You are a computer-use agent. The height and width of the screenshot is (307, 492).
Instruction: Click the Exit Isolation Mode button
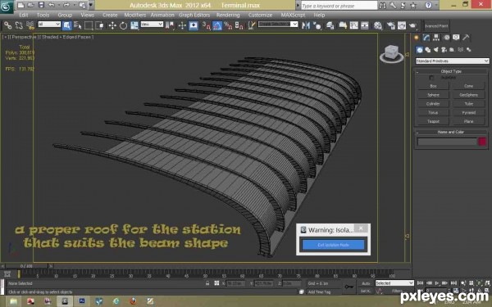(333, 245)
